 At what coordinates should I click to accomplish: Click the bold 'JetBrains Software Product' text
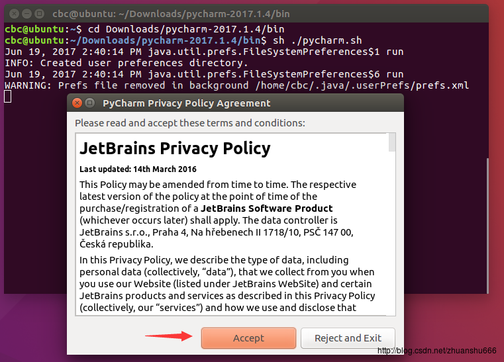(266, 208)
